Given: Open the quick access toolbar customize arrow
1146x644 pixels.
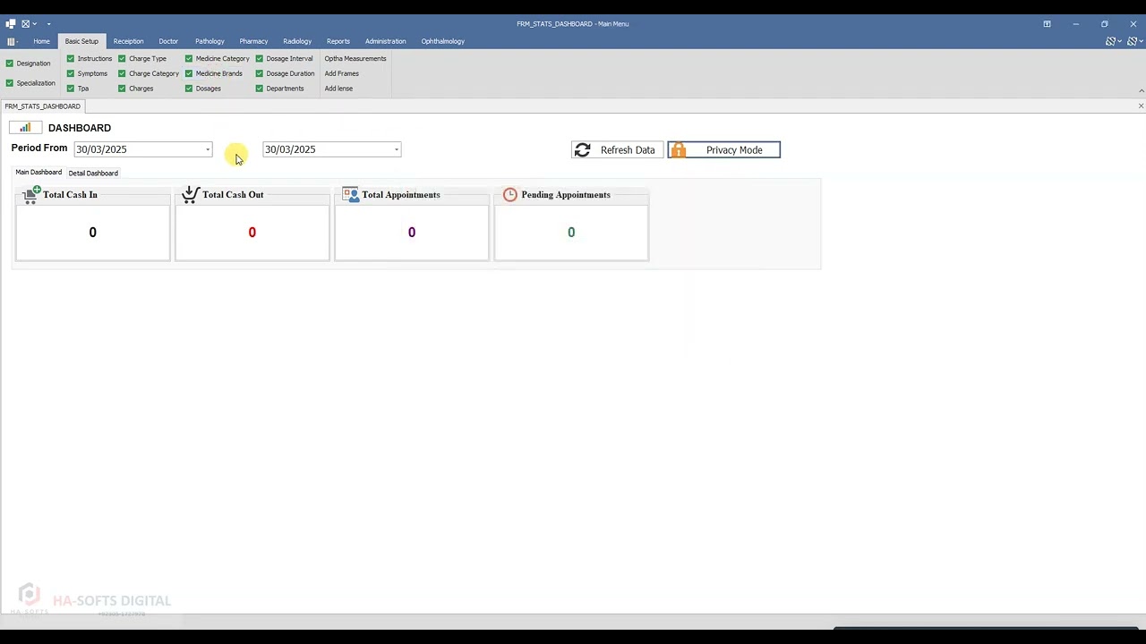Looking at the screenshot, I should coord(48,24).
